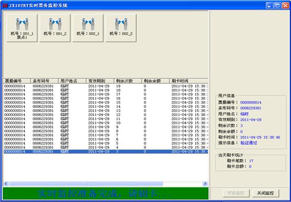The height and width of the screenshot is (202, 291).
Task: Select the row with remaining count 11
Action: (x=106, y=119)
